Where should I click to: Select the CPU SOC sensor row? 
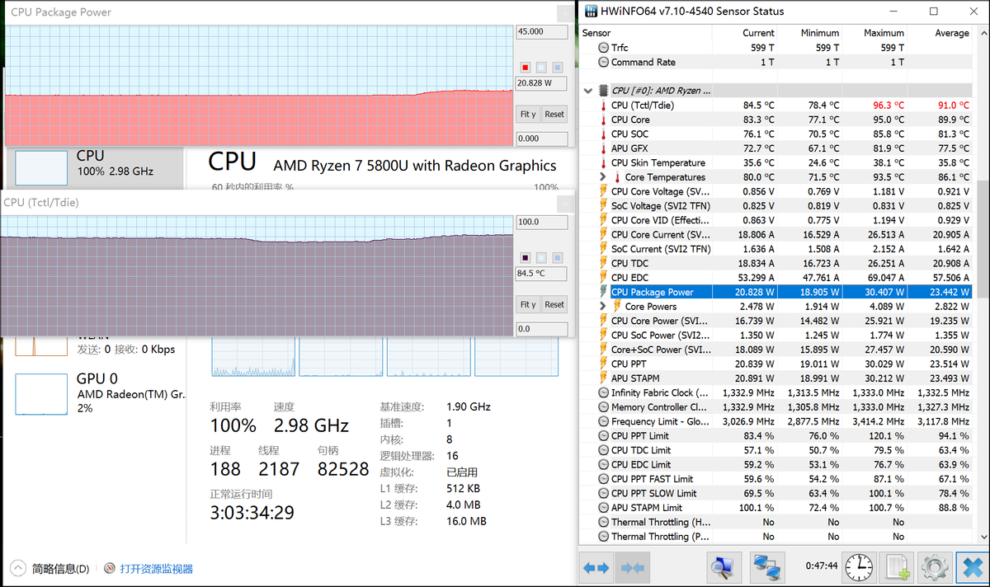[775, 134]
